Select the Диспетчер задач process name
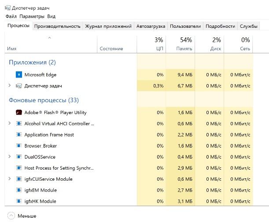This screenshot has width=269, height=222. tap(43, 86)
